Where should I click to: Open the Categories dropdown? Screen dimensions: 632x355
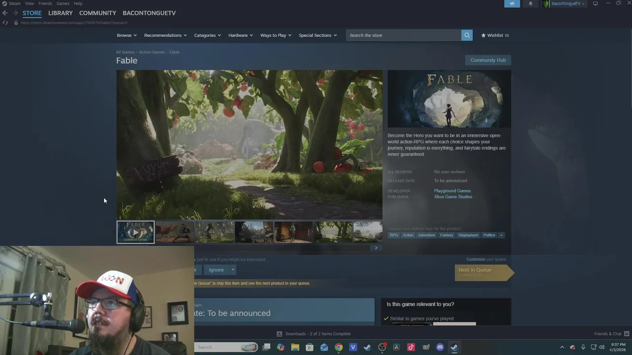(x=207, y=35)
